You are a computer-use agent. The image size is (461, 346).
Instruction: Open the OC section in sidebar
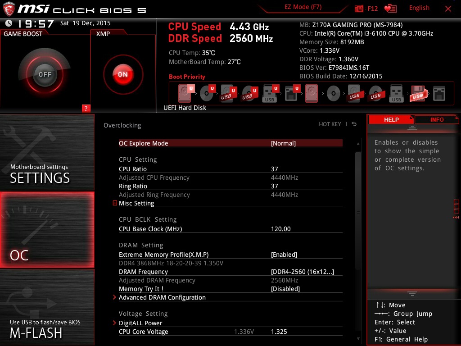click(47, 230)
